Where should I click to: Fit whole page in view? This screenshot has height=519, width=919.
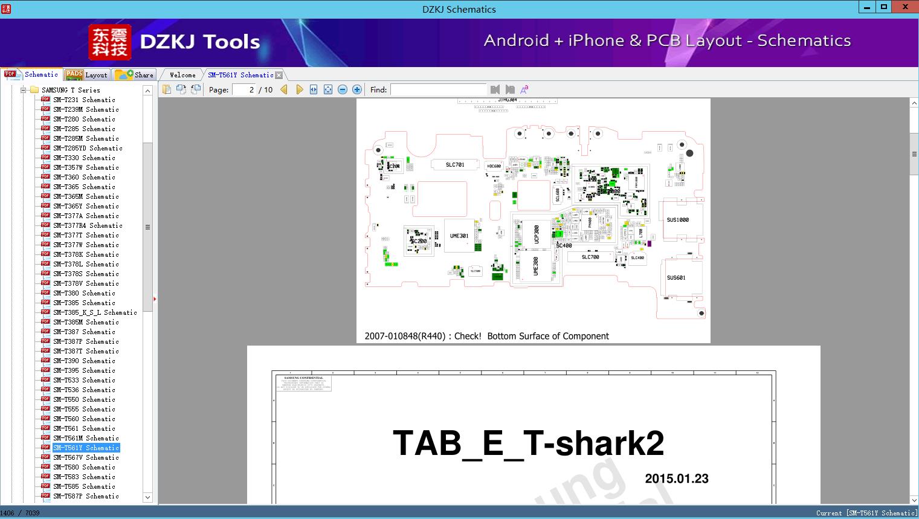(x=328, y=89)
